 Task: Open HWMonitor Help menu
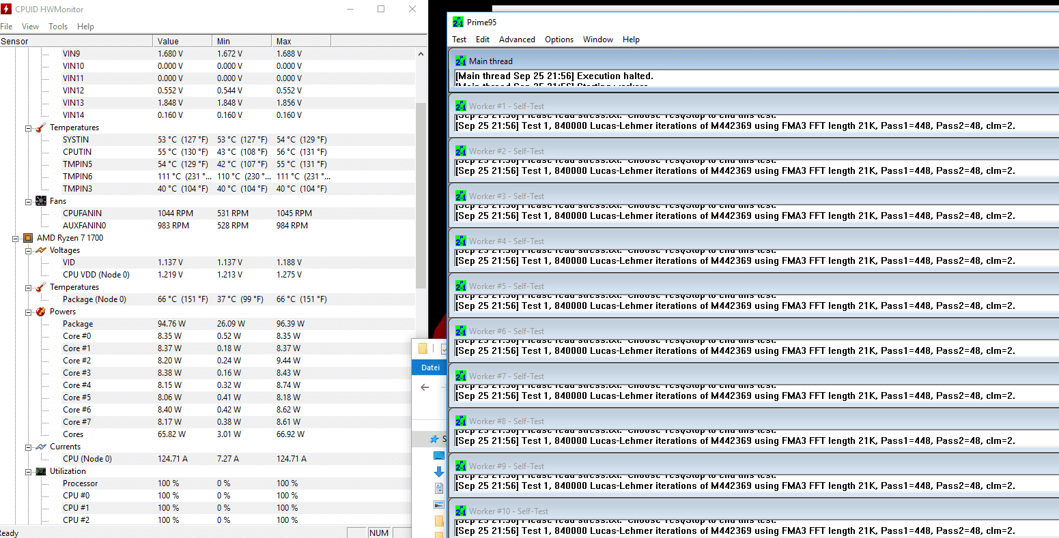pos(85,27)
